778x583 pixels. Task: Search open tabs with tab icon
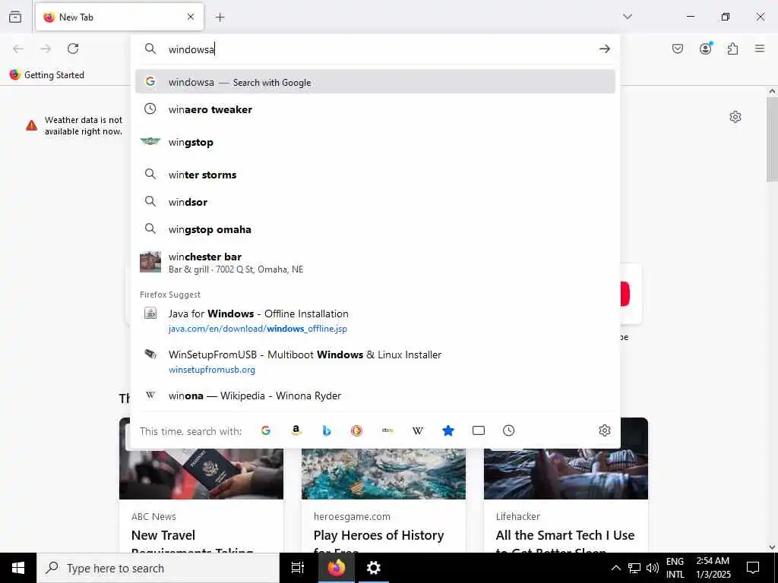(479, 430)
